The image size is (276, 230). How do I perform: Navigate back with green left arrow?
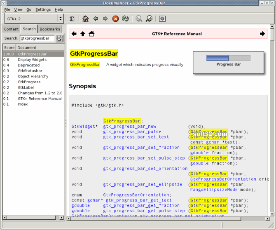[x=96, y=19]
